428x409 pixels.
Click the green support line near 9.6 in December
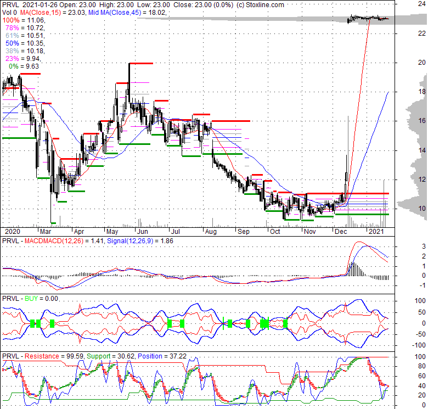362,214
